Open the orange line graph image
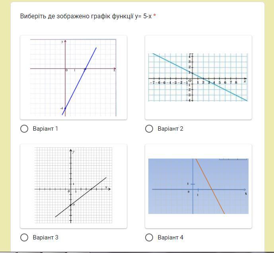The image size is (274, 253). [x=198, y=186]
